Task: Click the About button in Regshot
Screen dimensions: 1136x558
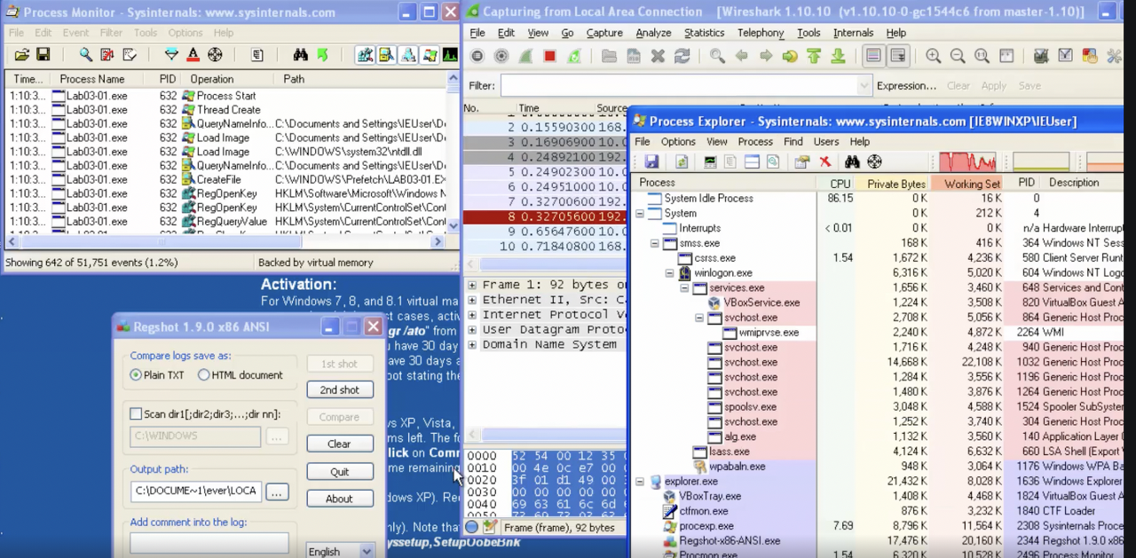Action: (x=340, y=499)
